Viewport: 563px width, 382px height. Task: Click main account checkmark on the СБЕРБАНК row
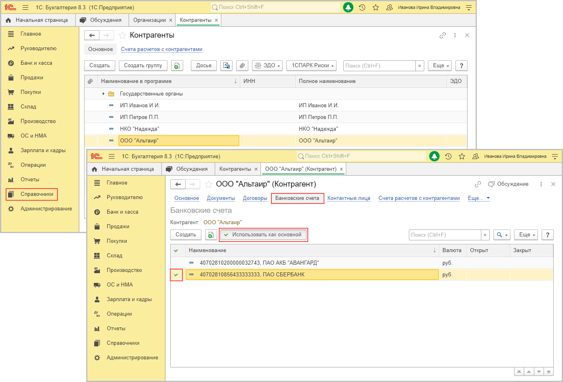(176, 275)
